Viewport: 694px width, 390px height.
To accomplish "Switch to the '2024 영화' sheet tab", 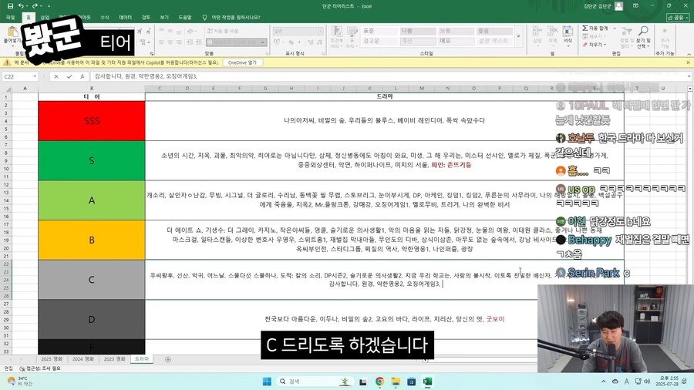I will [x=83, y=359].
